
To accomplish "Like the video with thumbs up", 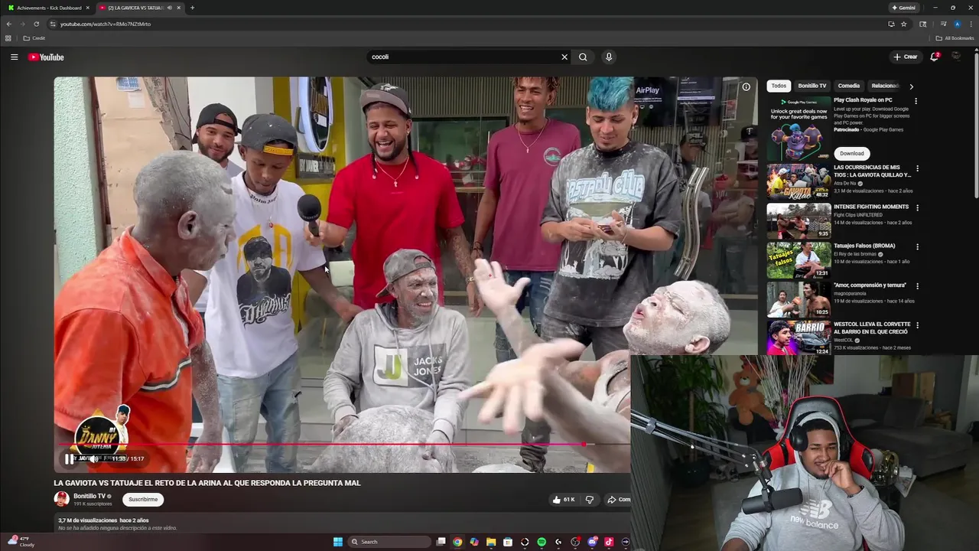I will [563, 500].
